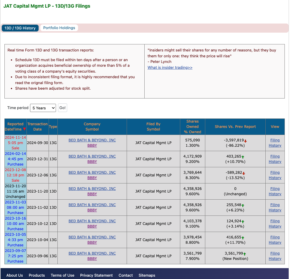The height and width of the screenshot is (279, 296).
Task: Open the About Us footer link
Action: 14,275
